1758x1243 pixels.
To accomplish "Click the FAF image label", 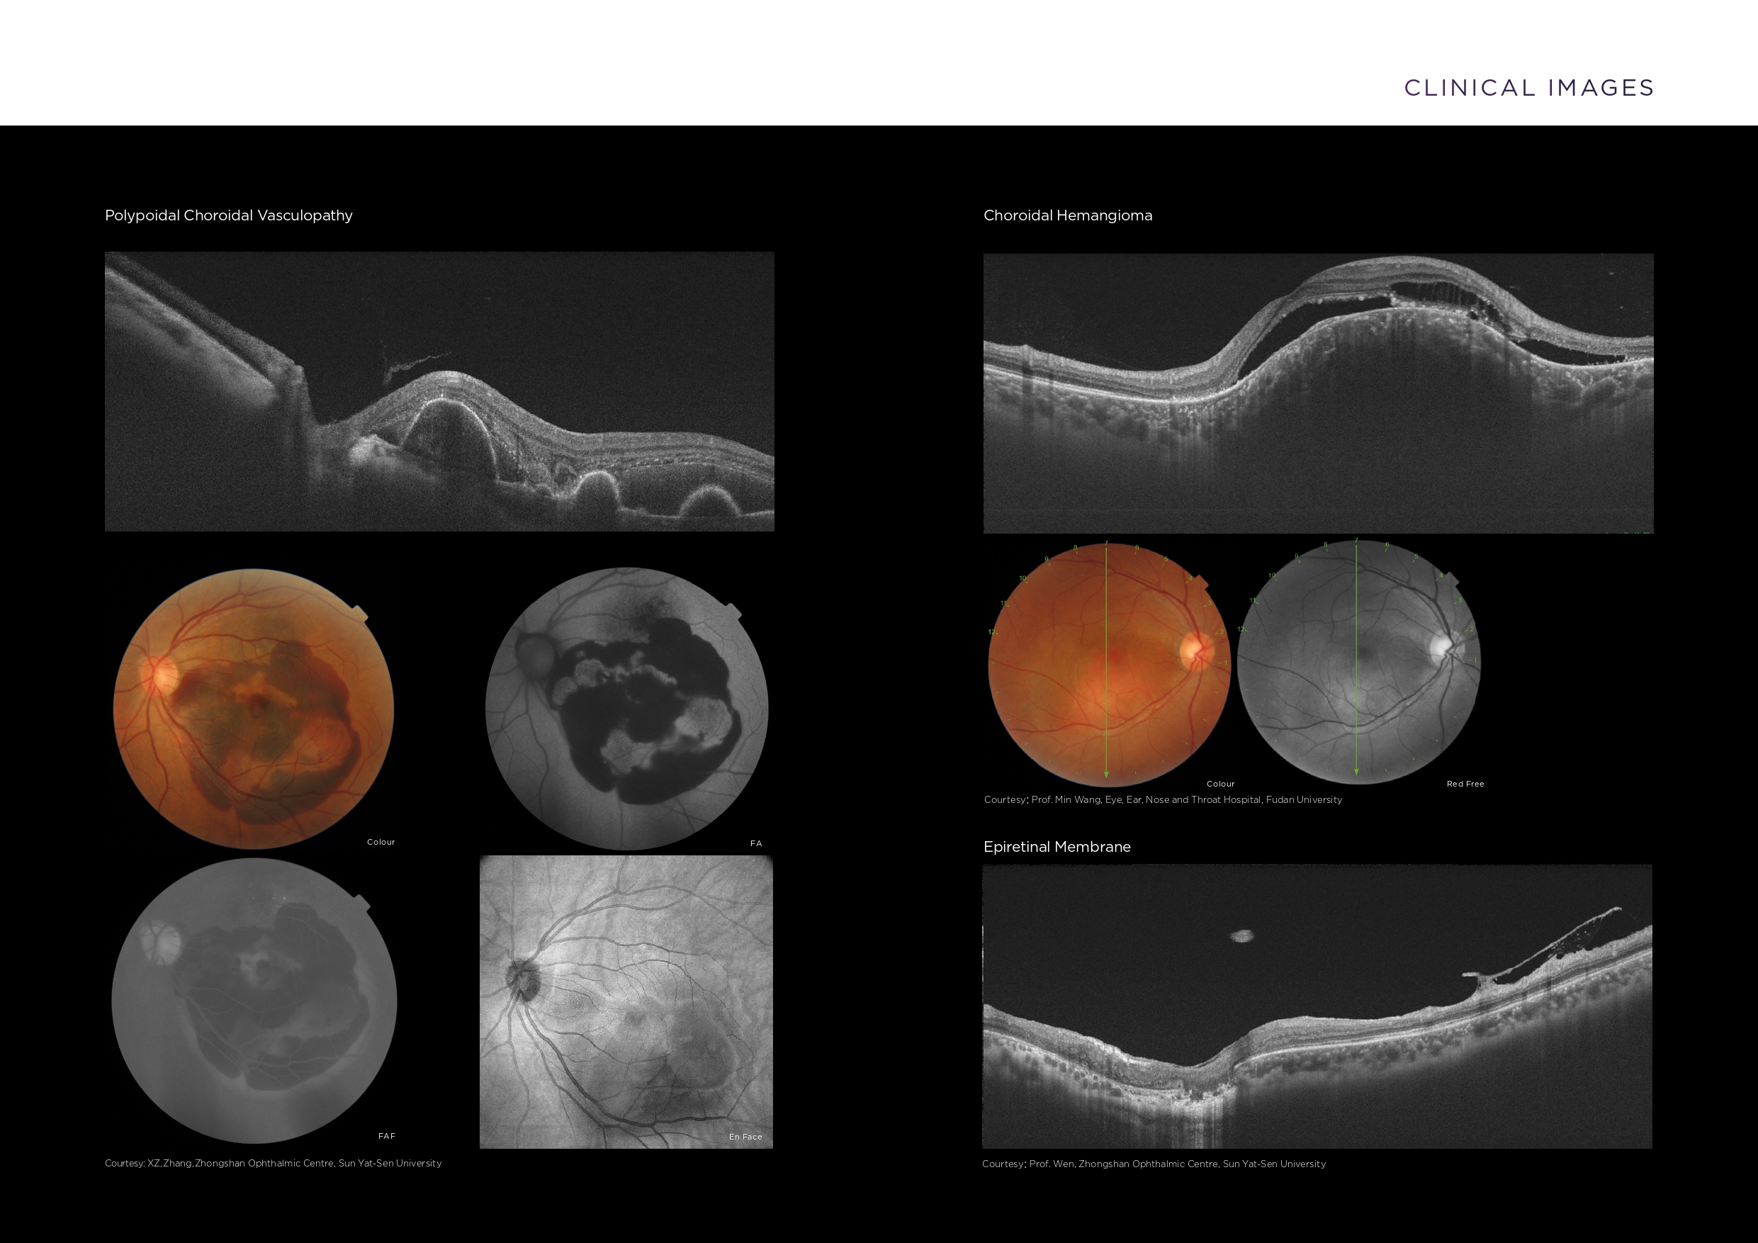I will (x=387, y=1136).
